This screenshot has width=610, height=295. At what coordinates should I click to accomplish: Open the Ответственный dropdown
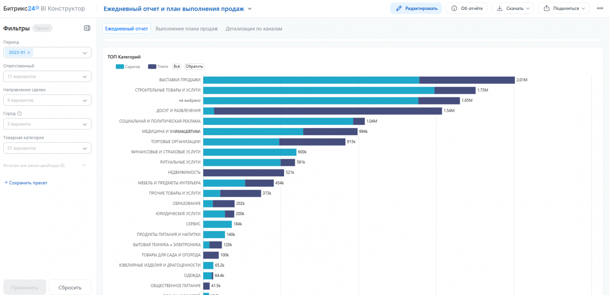(47, 76)
